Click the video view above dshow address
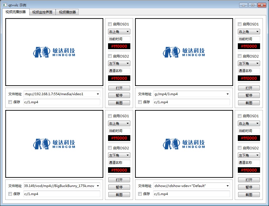This screenshot has width=269, height=206. [x=184, y=144]
